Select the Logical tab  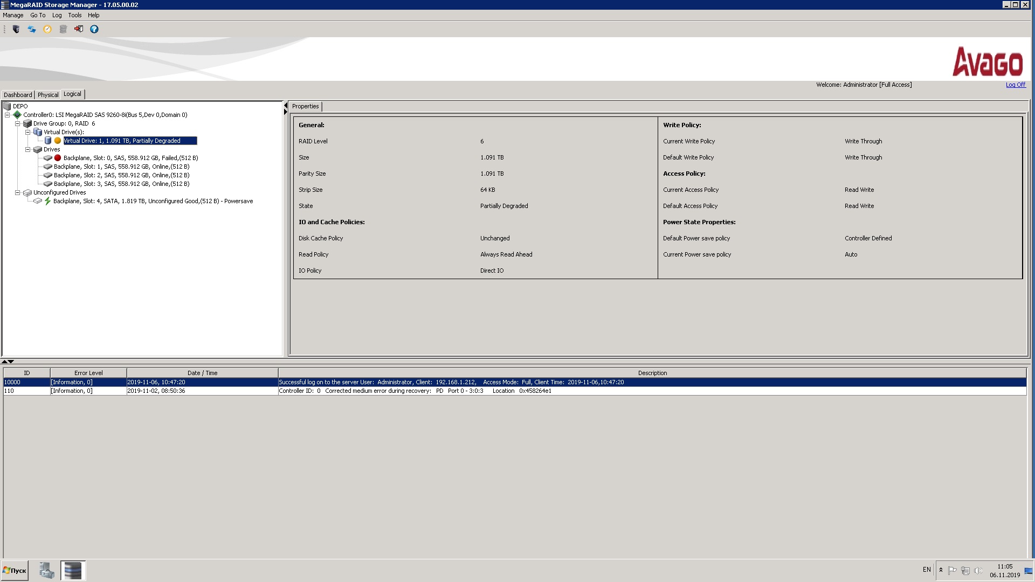coord(72,94)
